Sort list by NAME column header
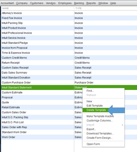The image size is (137, 152). coord(38,8)
